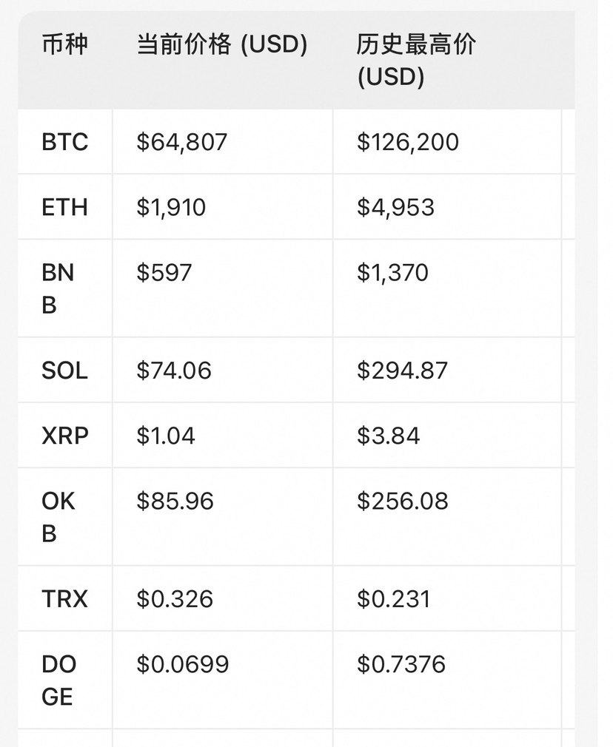
Task: Click SOL current price $74.06
Action: coord(174,371)
